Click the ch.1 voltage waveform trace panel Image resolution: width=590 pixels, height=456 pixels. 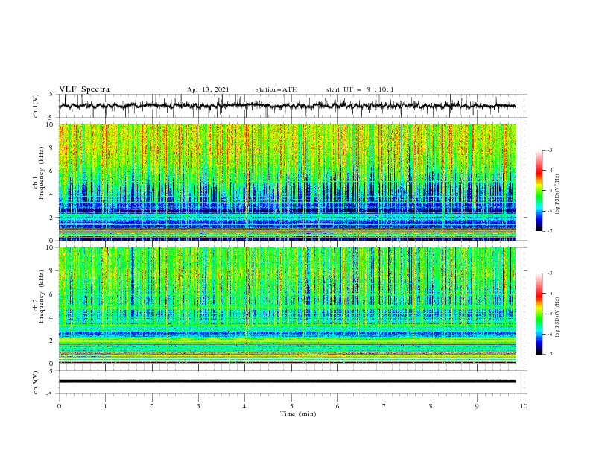[292, 106]
